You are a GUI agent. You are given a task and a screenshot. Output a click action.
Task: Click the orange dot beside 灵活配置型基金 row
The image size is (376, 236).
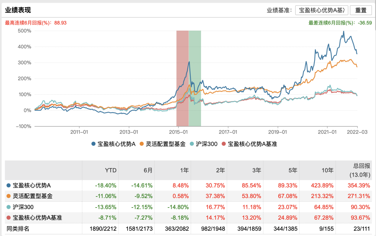coord(9,196)
